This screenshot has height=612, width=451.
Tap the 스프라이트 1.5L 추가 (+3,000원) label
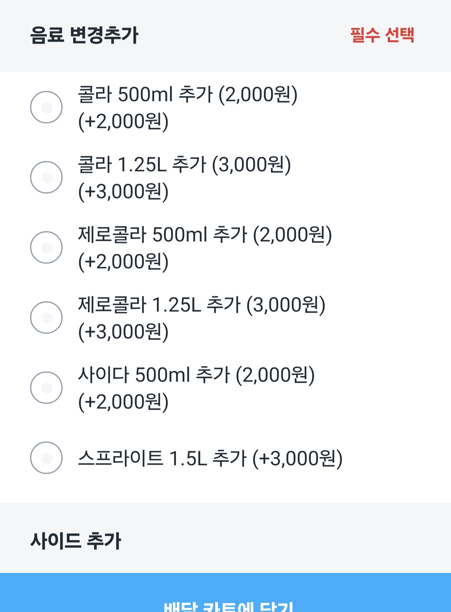210,458
